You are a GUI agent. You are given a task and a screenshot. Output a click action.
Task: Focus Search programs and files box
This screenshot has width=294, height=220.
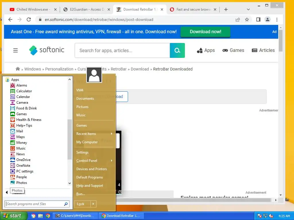pyautogui.click(x=37, y=204)
